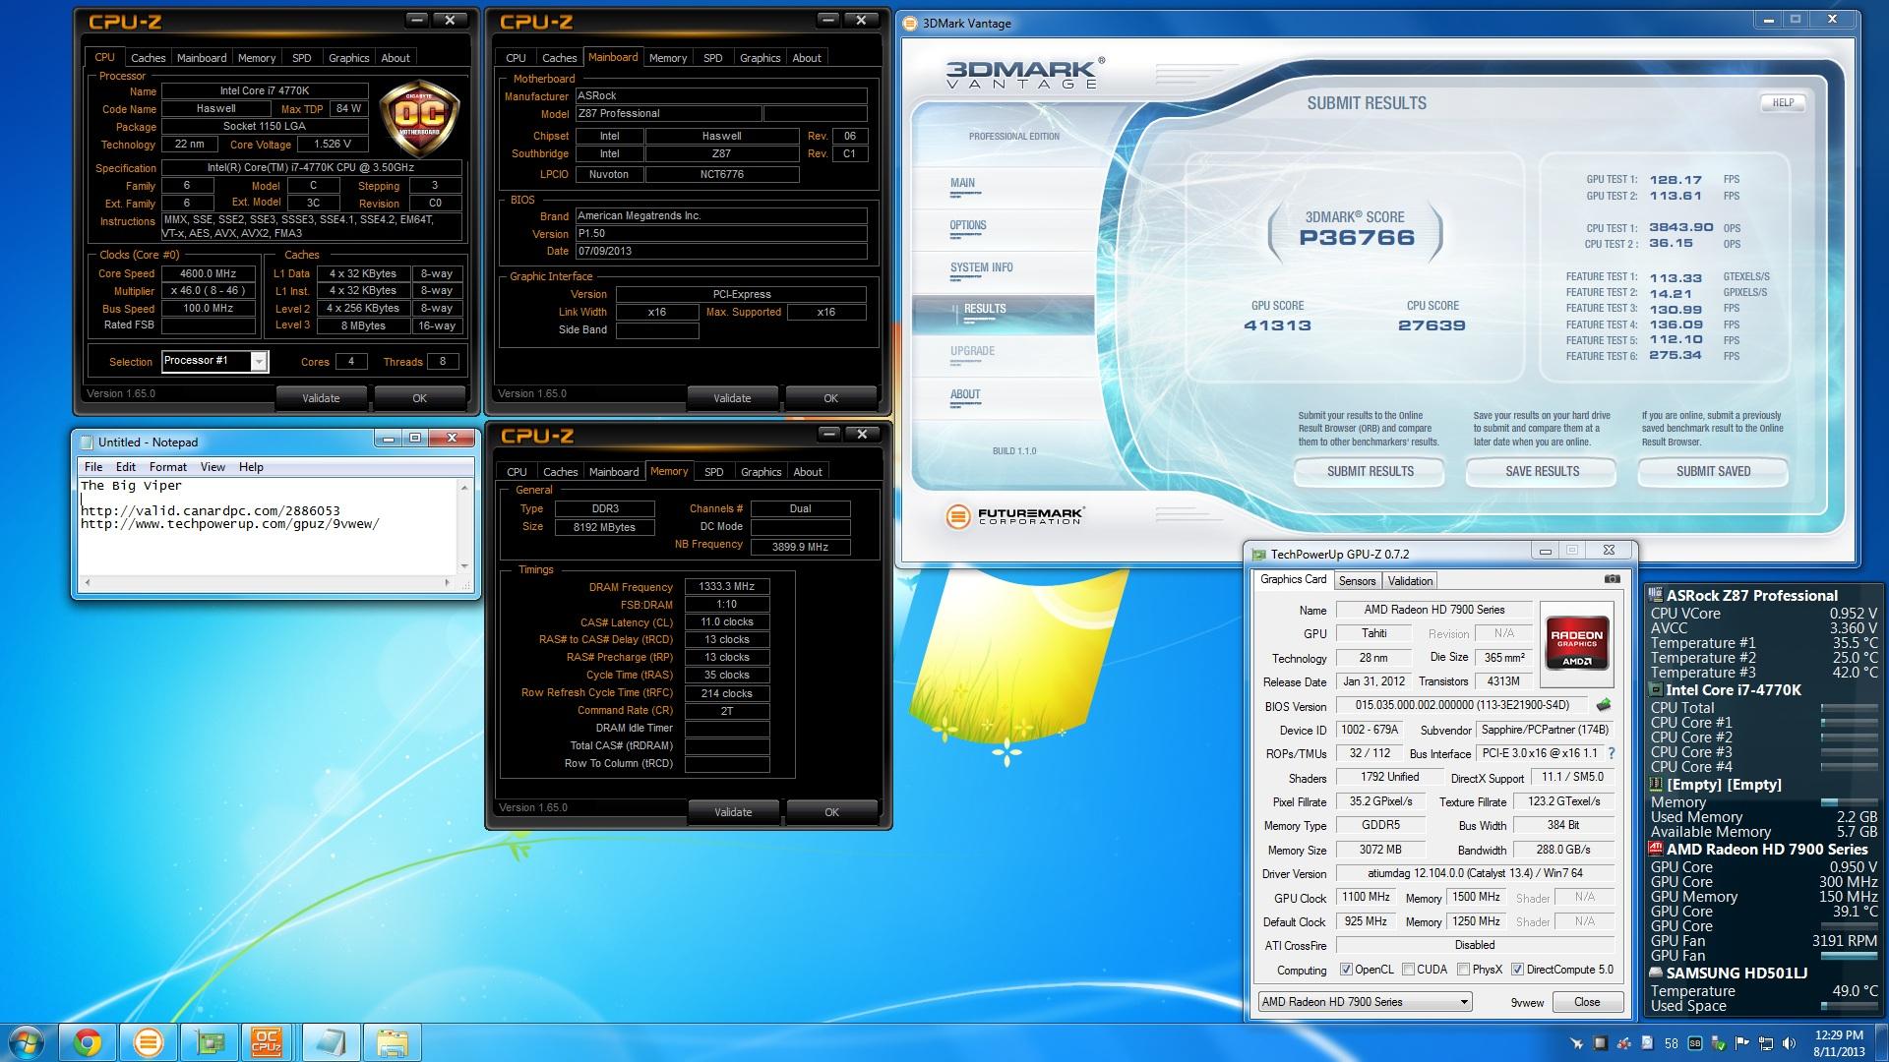Click techpowerup URL line in Notepad
1889x1062 pixels.
click(229, 524)
